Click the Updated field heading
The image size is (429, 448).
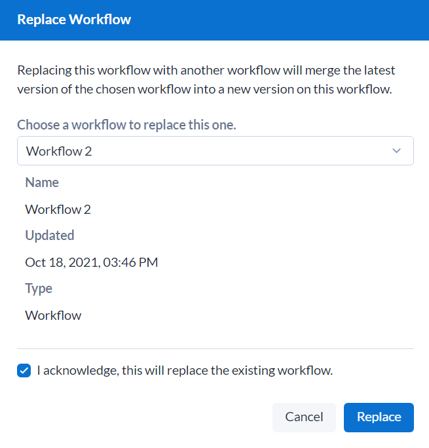pyautogui.click(x=49, y=235)
